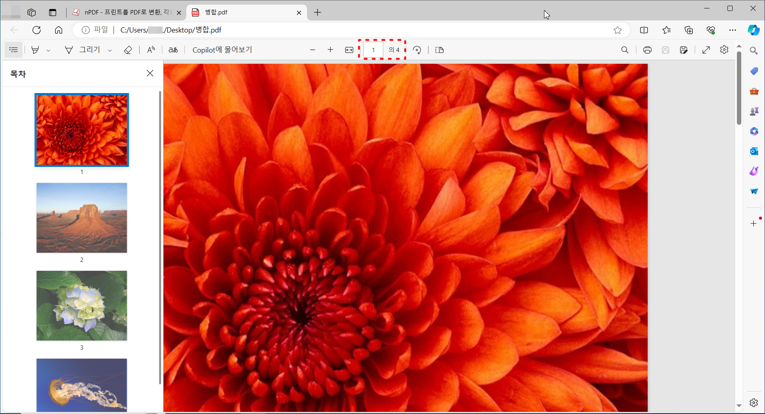Toggle the table of contents sidebar icon
The image size is (765, 414).
14,50
